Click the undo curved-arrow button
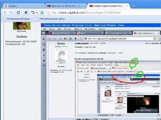The image size is (161, 120). tap(33, 13)
